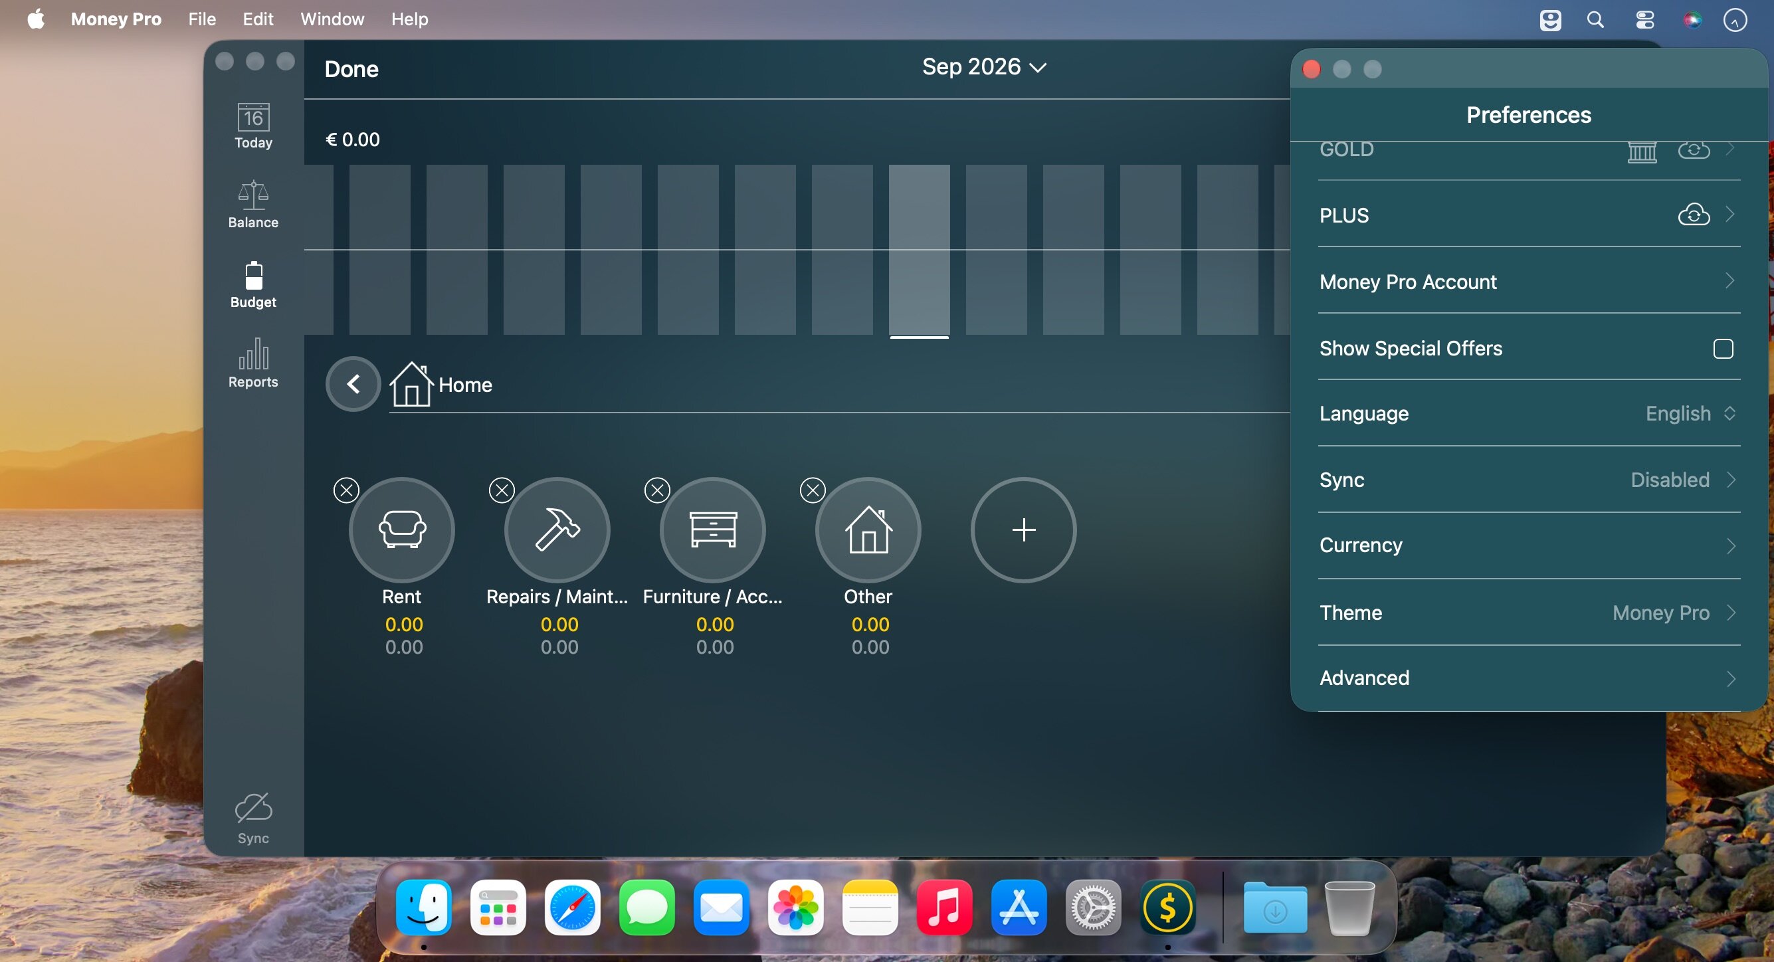The height and width of the screenshot is (962, 1774).
Task: Delete the Other category using X badge
Action: [x=813, y=490]
